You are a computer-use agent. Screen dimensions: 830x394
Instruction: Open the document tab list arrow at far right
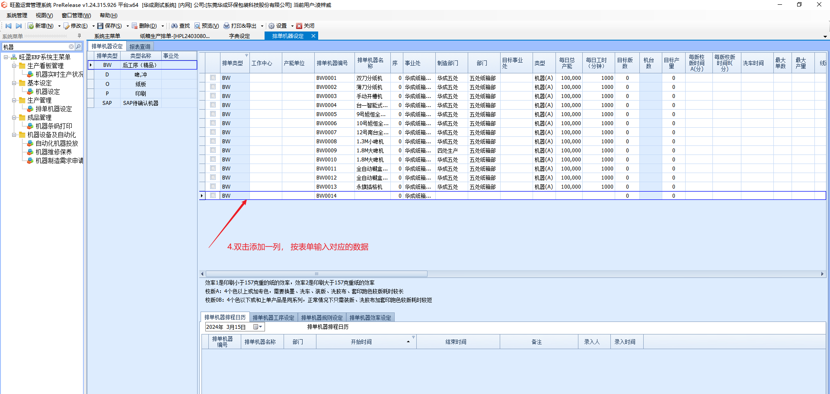click(825, 37)
